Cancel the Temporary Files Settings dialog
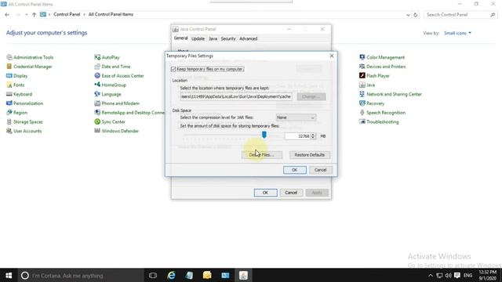 pos(320,170)
